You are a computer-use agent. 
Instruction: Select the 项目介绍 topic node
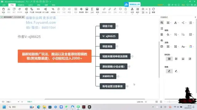tap(107, 26)
